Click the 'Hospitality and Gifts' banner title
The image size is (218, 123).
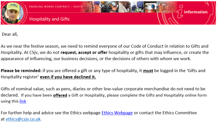pyautogui.click(x=49, y=19)
